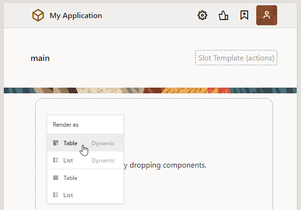Click the dropping components hint text
Image resolution: width=301 pixels, height=210 pixels.
click(165, 165)
